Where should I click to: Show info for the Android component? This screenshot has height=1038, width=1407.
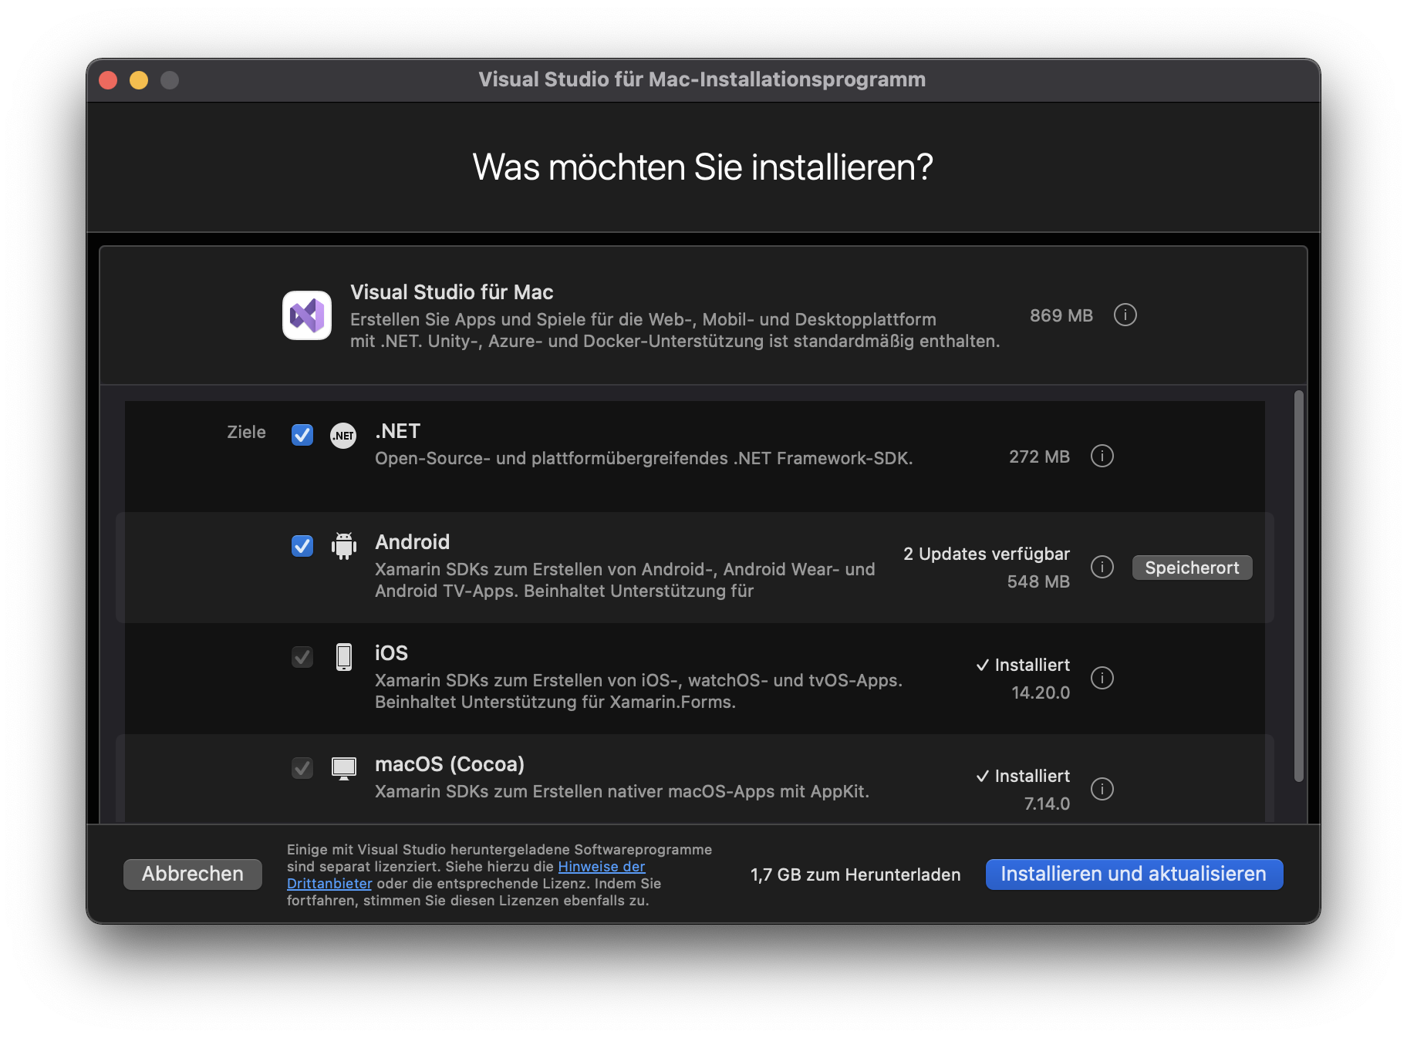click(1102, 568)
